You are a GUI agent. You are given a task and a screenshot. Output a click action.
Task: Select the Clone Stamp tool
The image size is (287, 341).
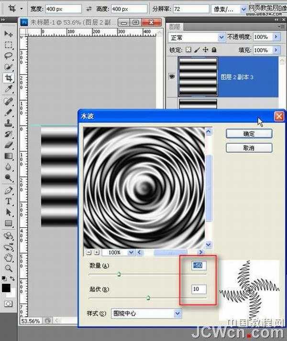[9, 123]
